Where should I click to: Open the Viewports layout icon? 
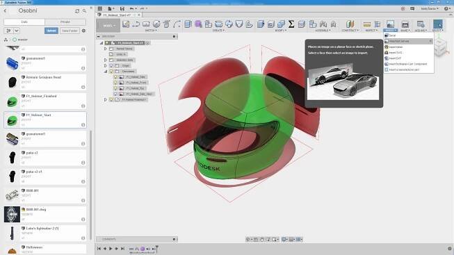point(299,240)
